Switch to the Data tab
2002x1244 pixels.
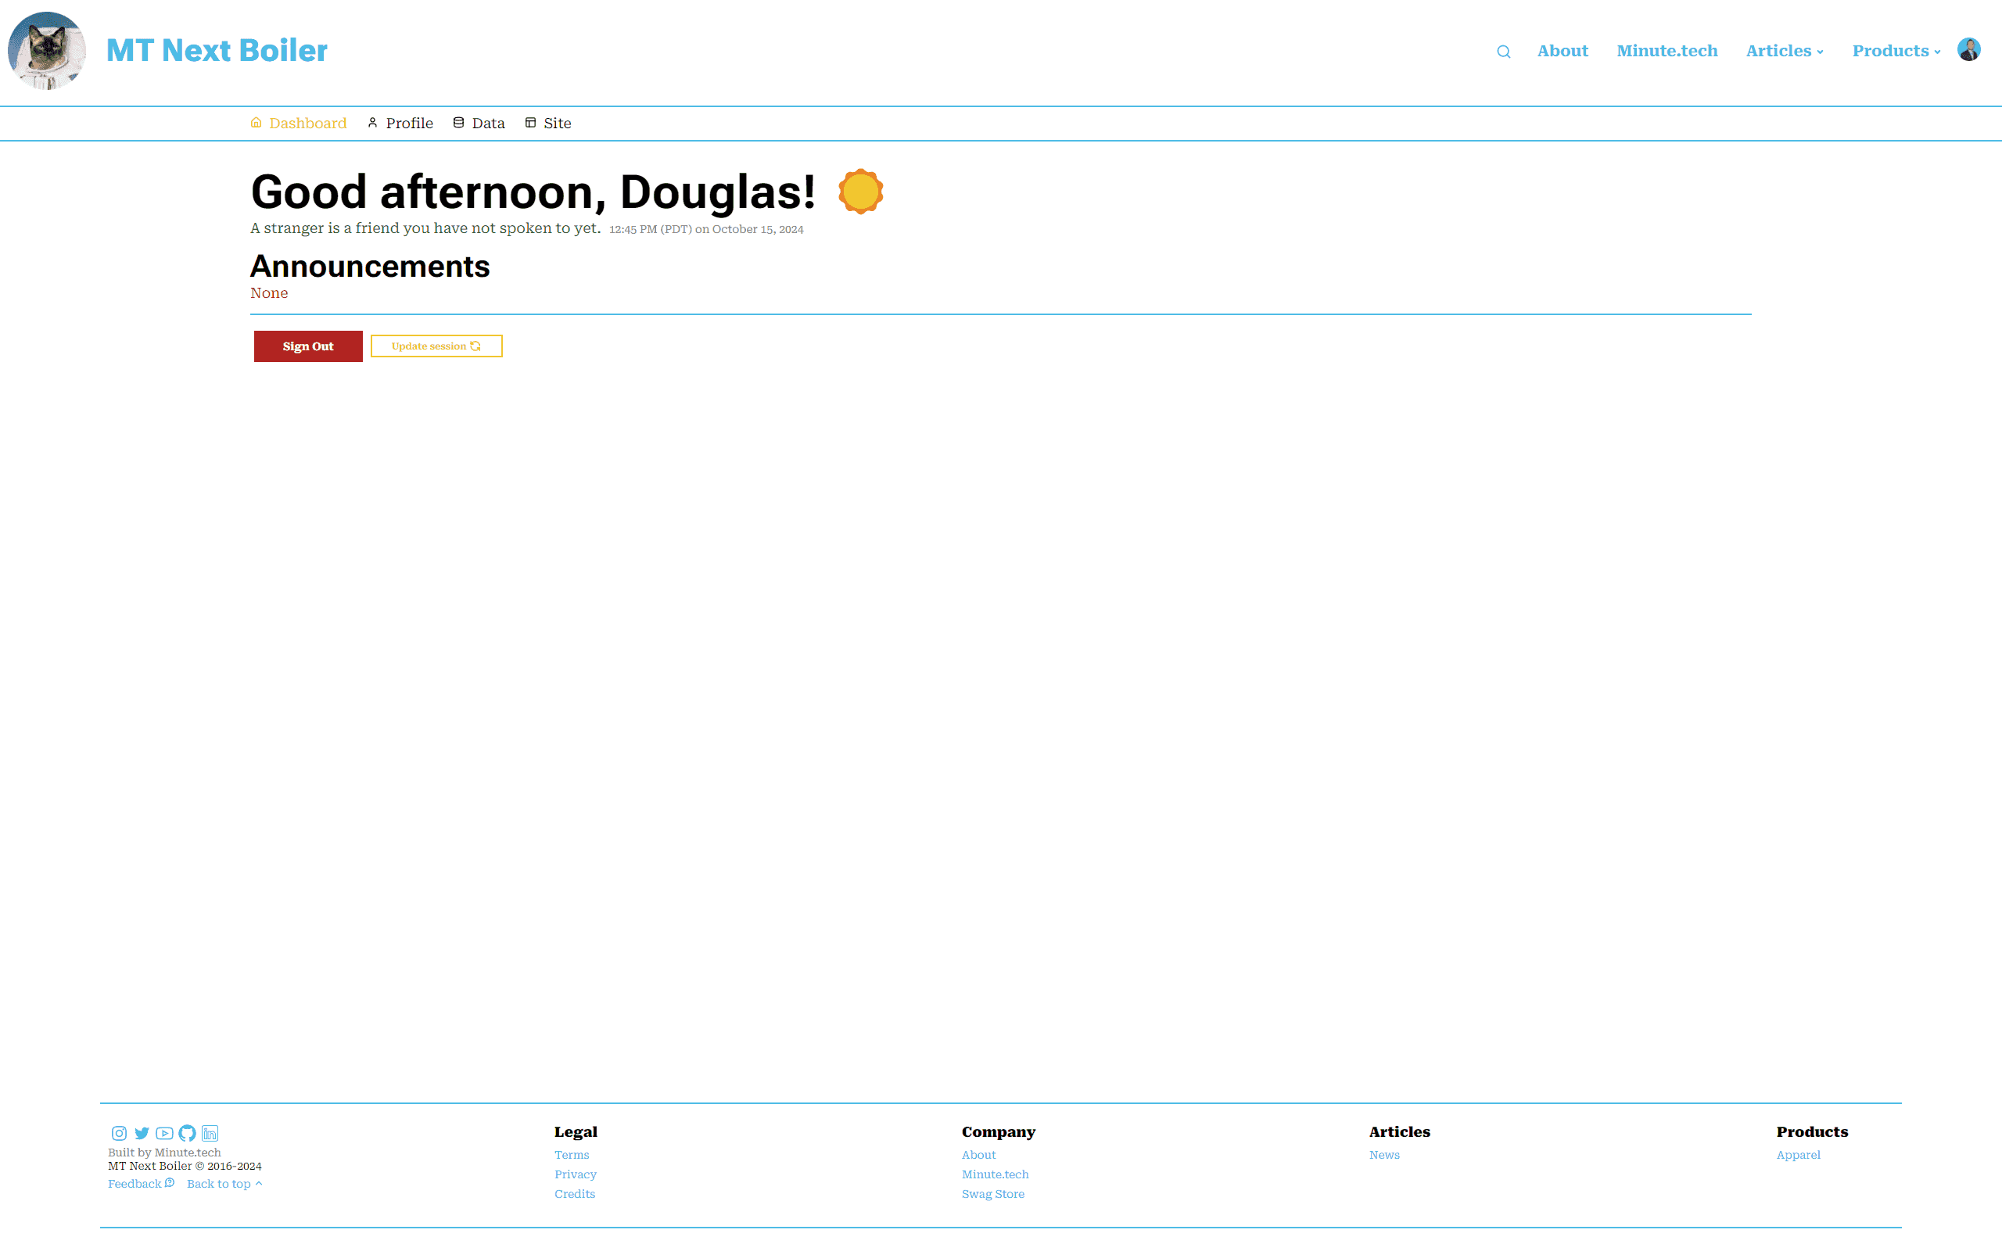click(479, 123)
